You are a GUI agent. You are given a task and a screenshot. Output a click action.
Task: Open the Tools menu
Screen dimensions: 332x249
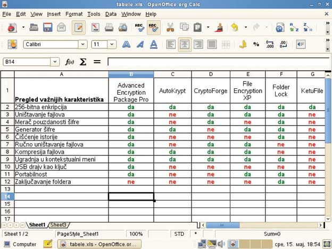[x=94, y=14]
